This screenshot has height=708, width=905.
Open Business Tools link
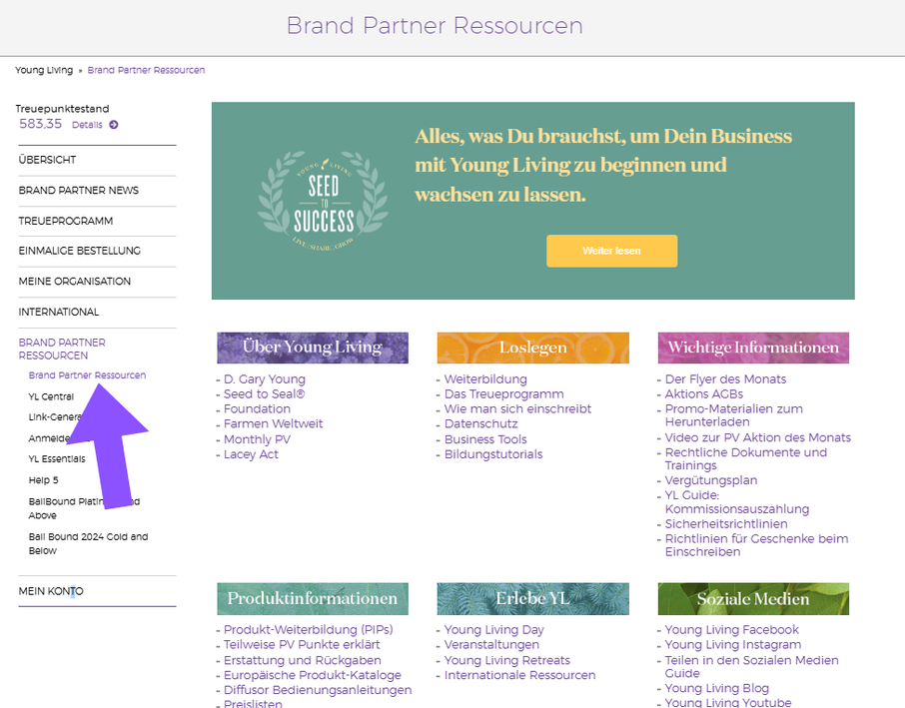pos(485,439)
